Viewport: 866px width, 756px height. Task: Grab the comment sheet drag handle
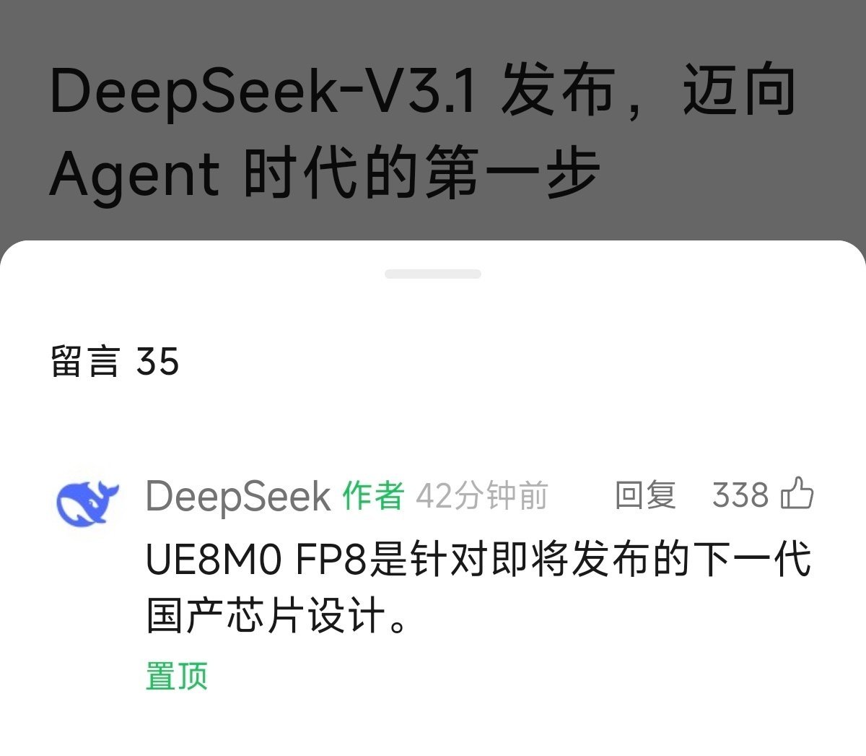[x=433, y=274]
